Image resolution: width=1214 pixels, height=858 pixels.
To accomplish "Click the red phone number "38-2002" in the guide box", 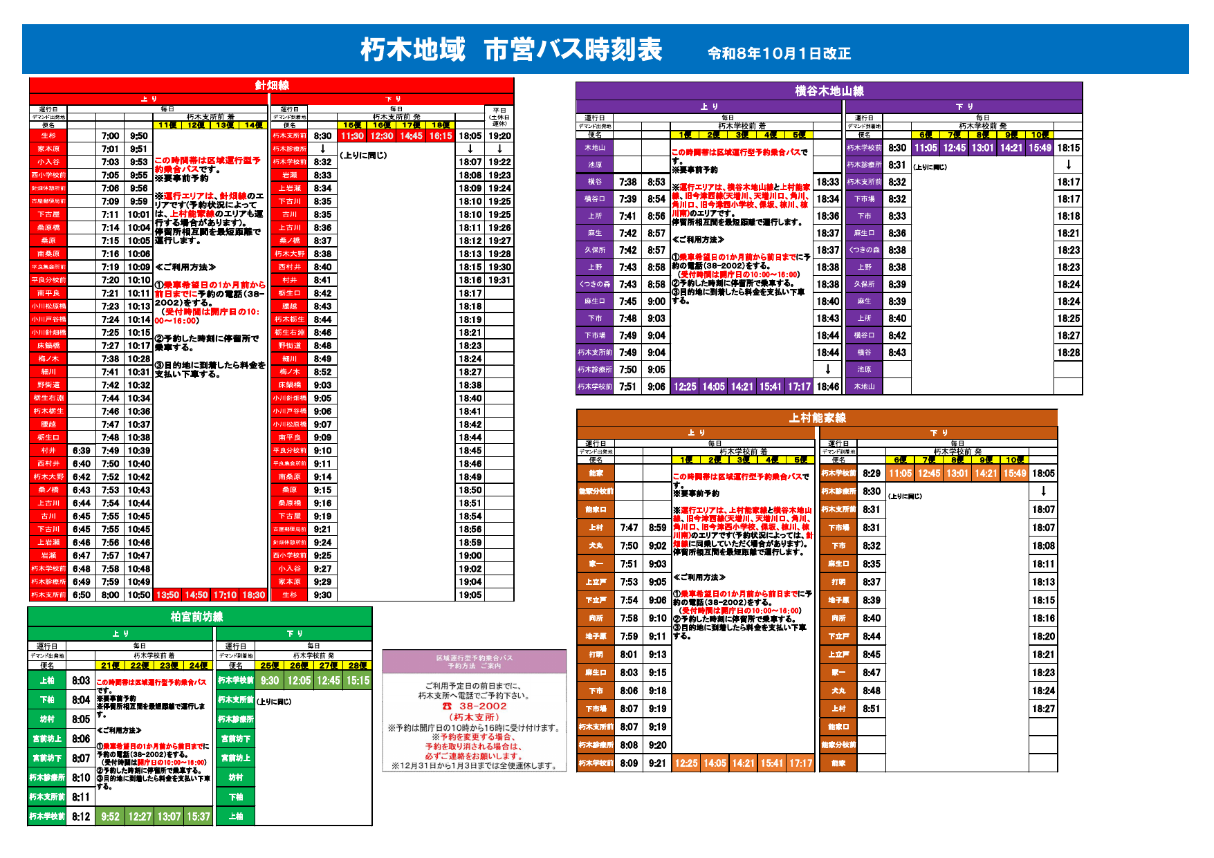I will [x=483, y=707].
